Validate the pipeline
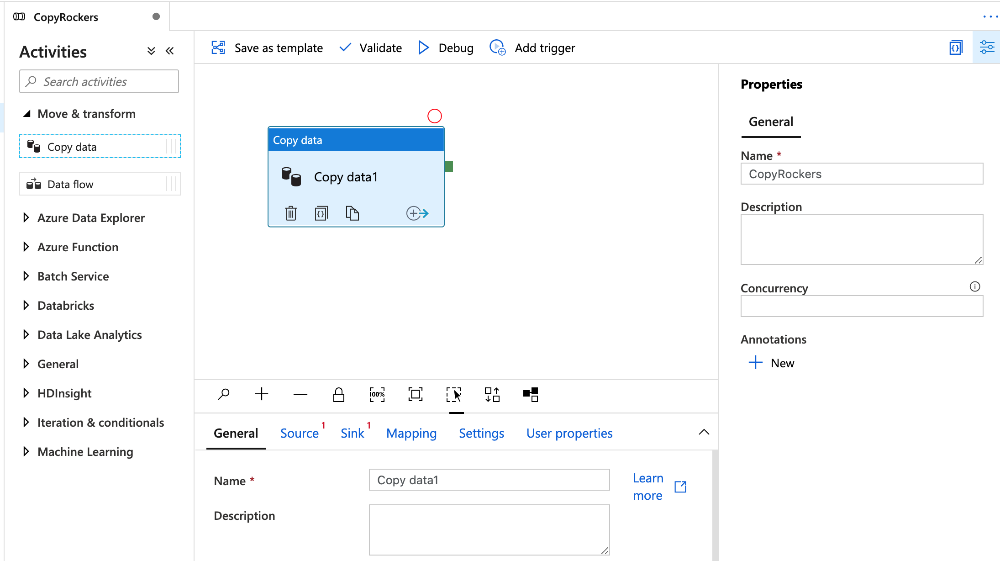Image resolution: width=1000 pixels, height=561 pixels. click(x=371, y=48)
